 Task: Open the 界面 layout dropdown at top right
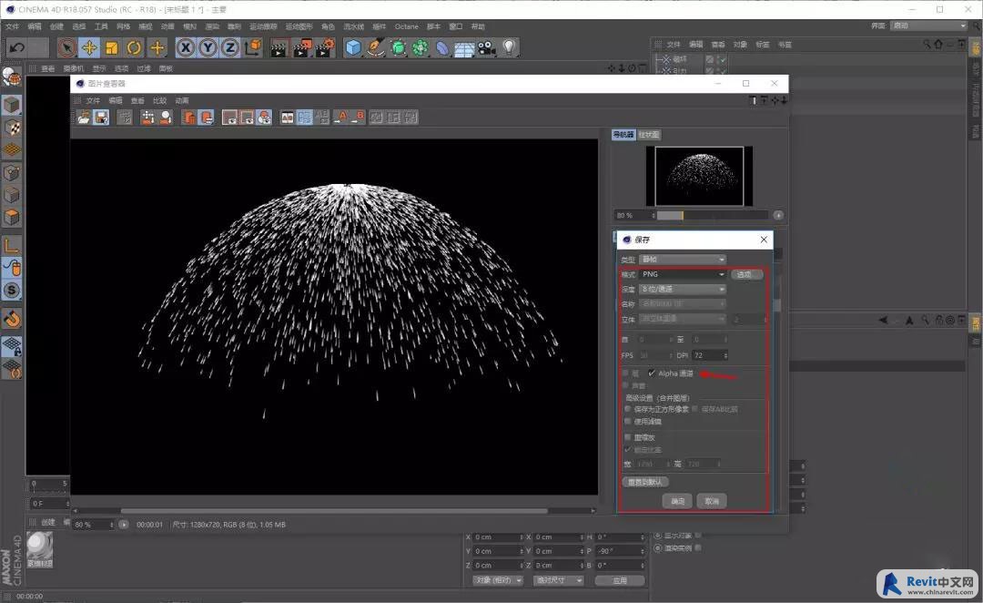pos(929,26)
